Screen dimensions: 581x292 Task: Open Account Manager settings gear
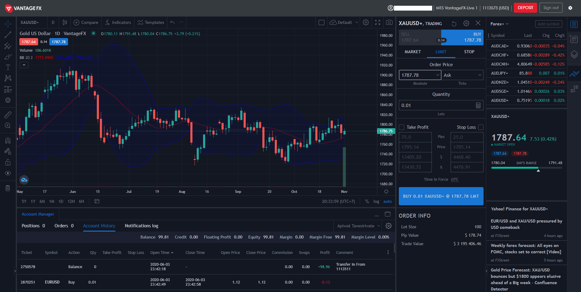tap(389, 226)
